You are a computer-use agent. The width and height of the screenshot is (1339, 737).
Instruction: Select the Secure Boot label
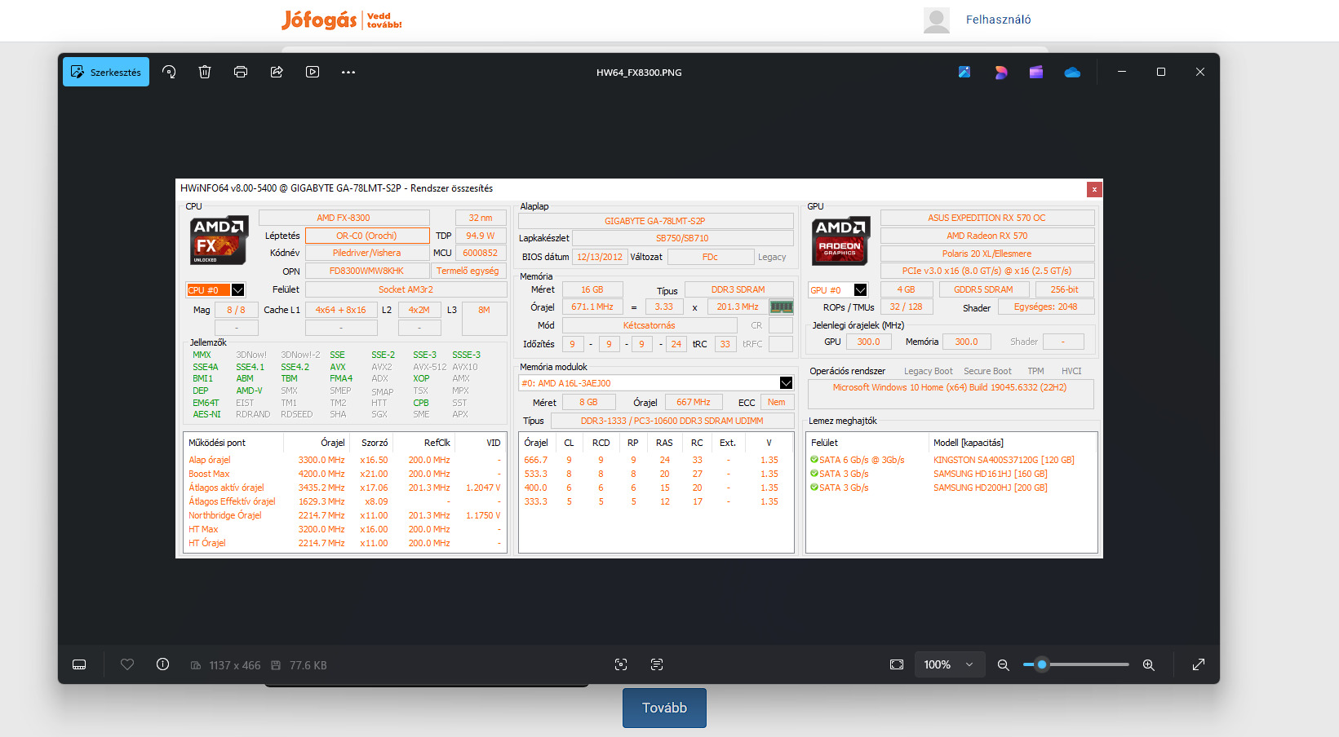click(x=987, y=371)
